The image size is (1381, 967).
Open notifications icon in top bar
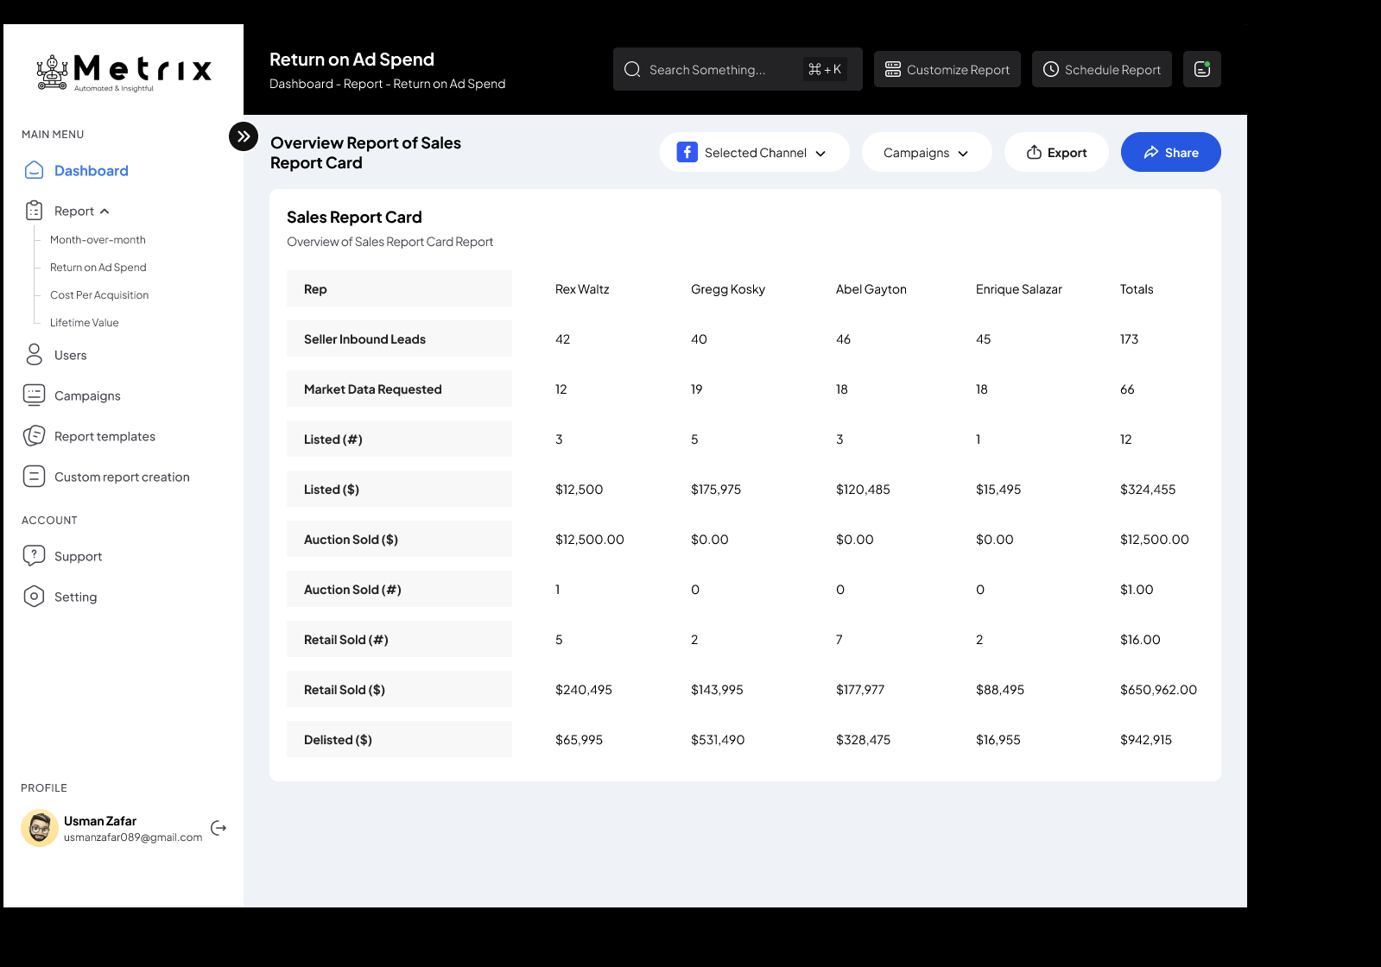[x=1201, y=69]
